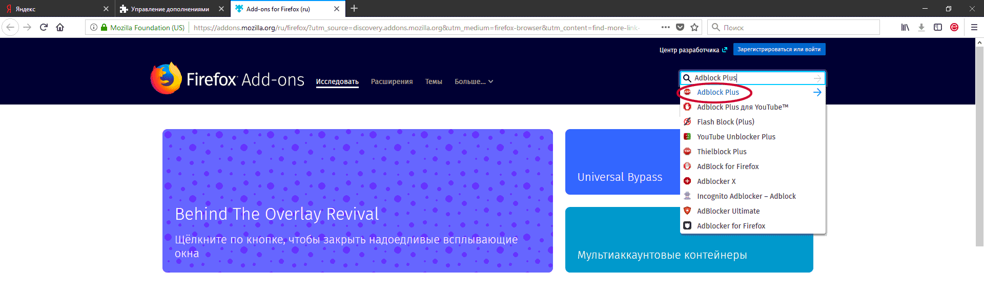Expand the Больше... dropdown menu
Image resolution: width=984 pixels, height=292 pixels.
[474, 81]
